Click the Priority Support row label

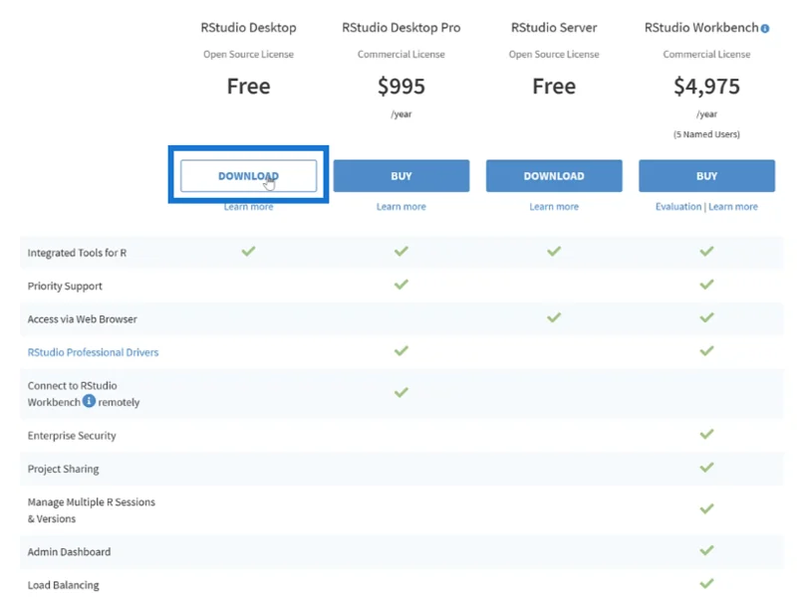point(65,287)
